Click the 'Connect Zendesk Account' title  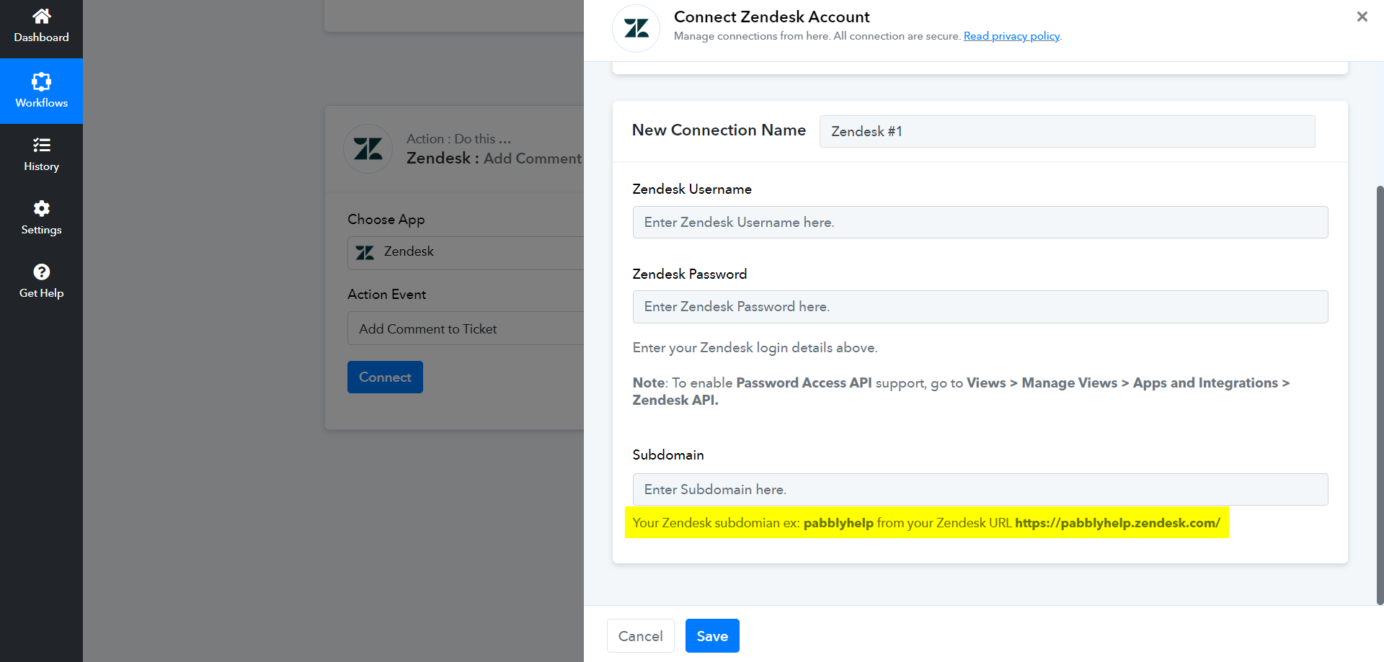771,17
